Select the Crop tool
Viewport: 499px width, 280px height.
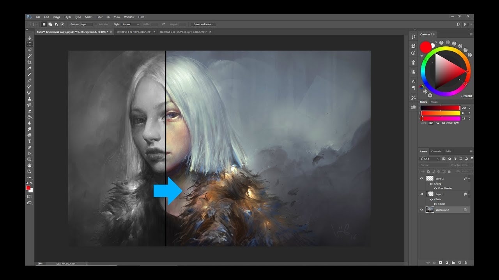29,62
